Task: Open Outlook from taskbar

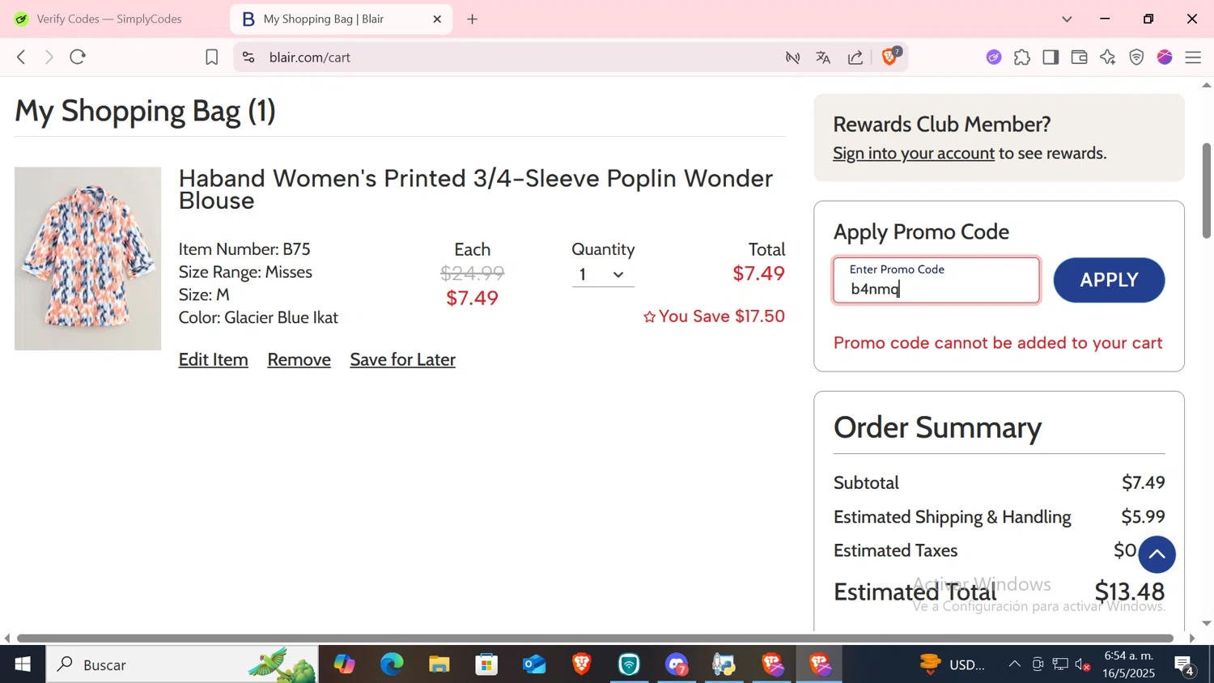Action: (534, 664)
